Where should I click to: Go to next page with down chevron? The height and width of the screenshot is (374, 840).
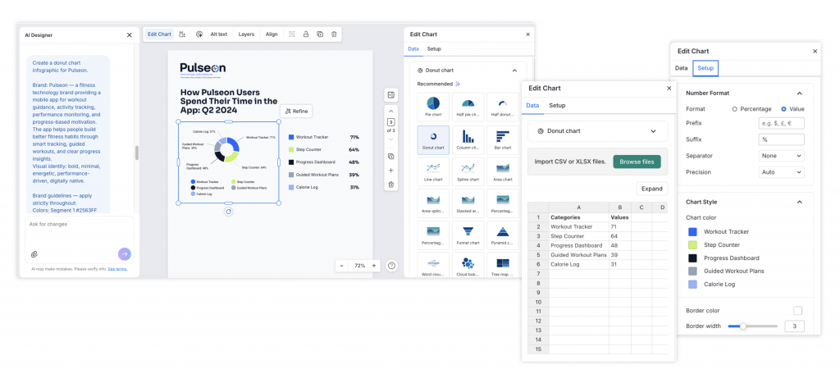tap(390, 139)
